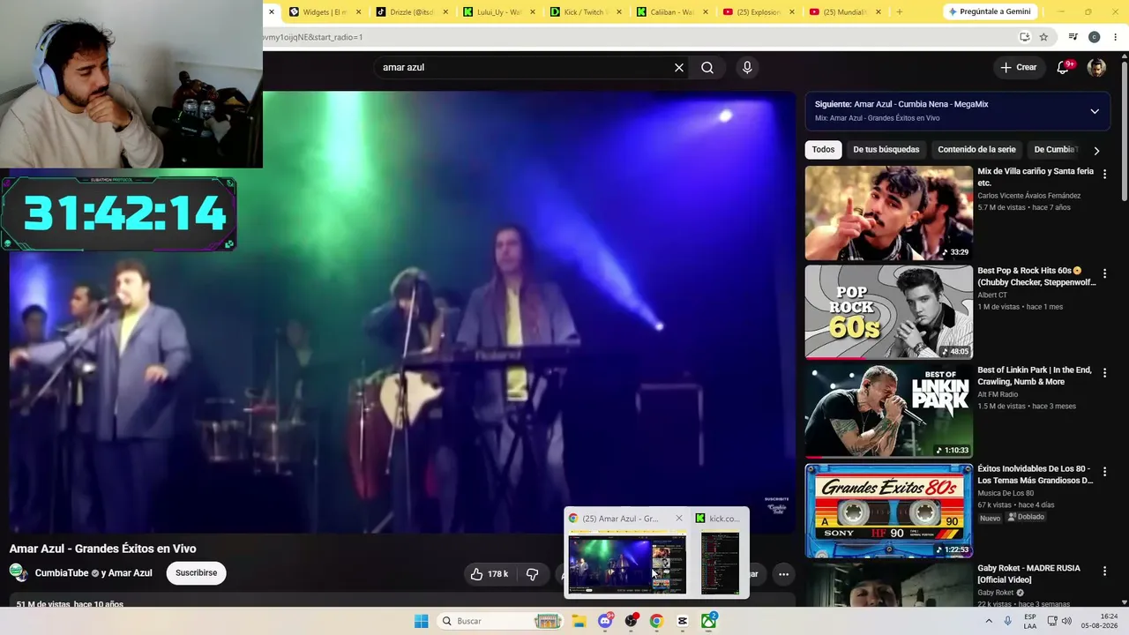Screen dimensions: 1129x635
Task: Open YouTube notifications bell
Action: (x=1063, y=68)
